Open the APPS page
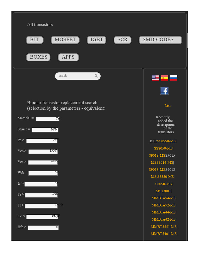The width and height of the screenshot is (197, 263). (x=68, y=57)
